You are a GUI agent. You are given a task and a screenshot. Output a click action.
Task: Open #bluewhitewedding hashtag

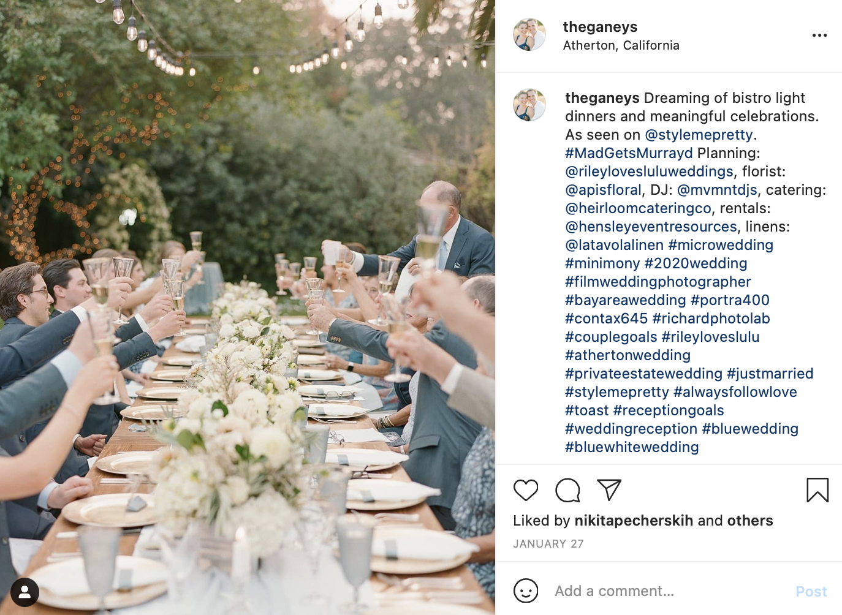pyautogui.click(x=632, y=447)
